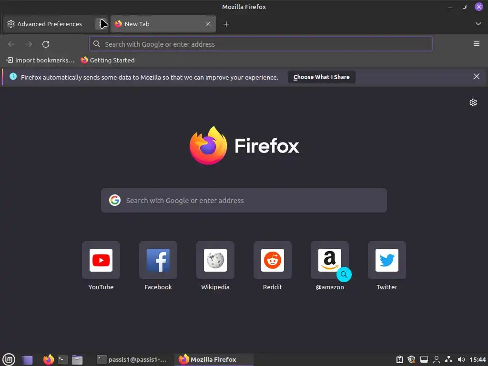The height and width of the screenshot is (366, 488).
Task: Go back using the back arrow
Action: pyautogui.click(x=11, y=44)
